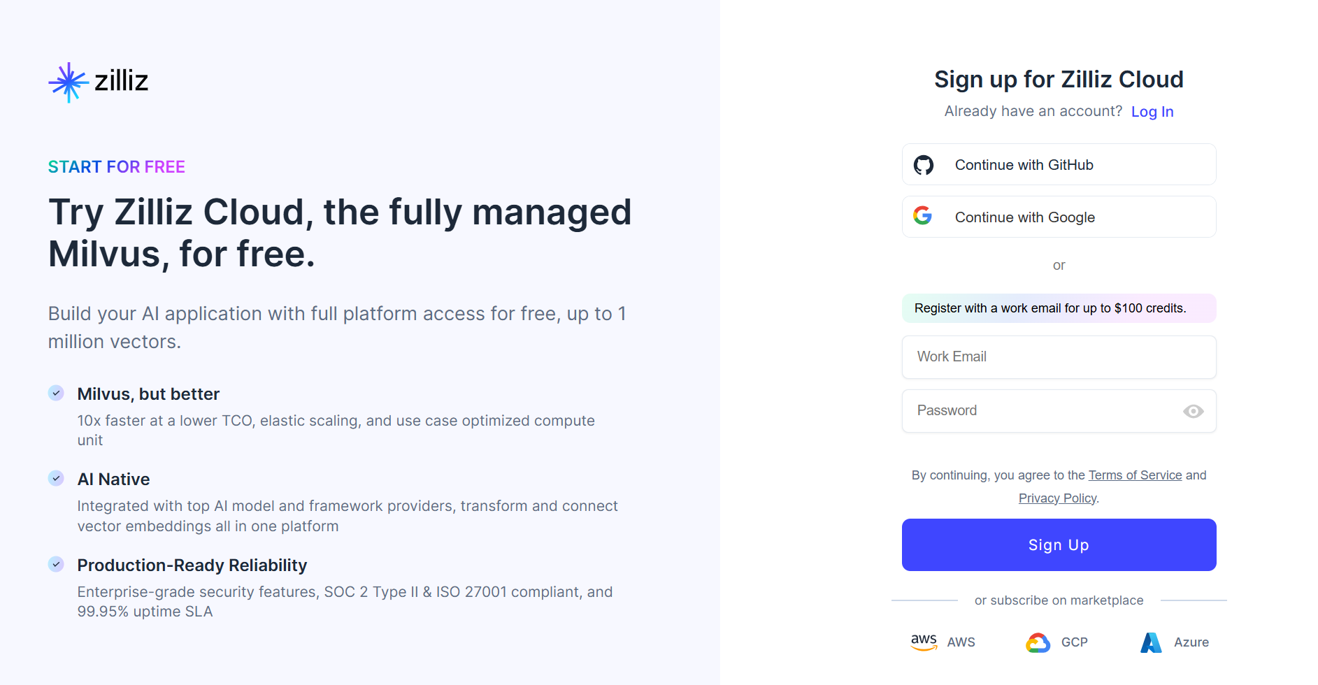Open the Log In link
The height and width of the screenshot is (685, 1318).
tap(1152, 112)
